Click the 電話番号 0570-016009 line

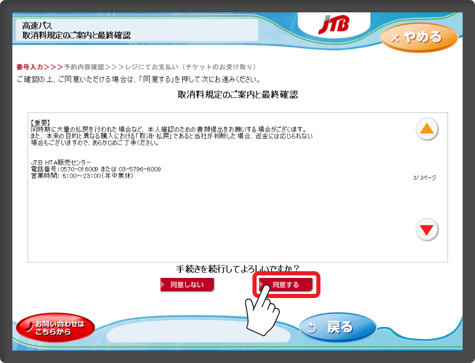[x=96, y=169]
